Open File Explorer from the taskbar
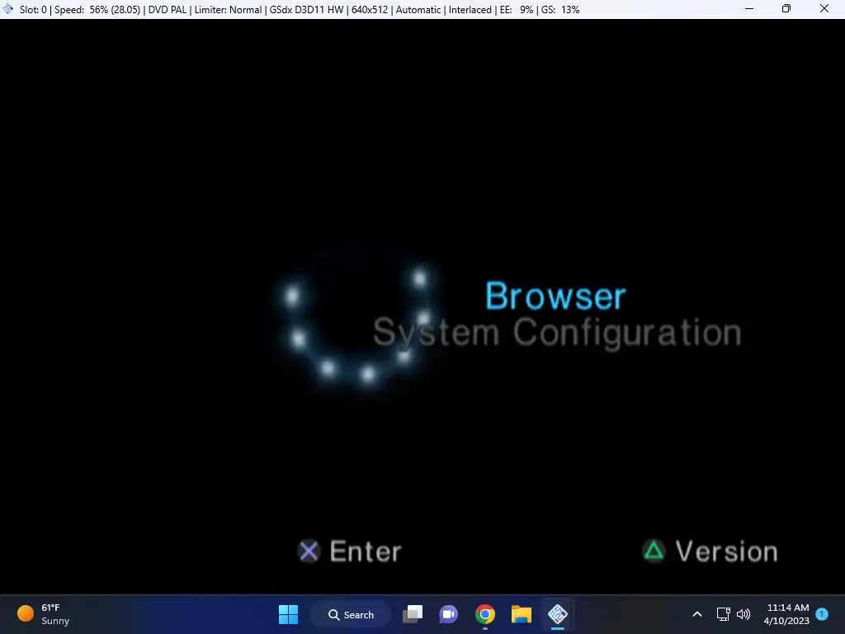The image size is (845, 634). click(x=522, y=614)
